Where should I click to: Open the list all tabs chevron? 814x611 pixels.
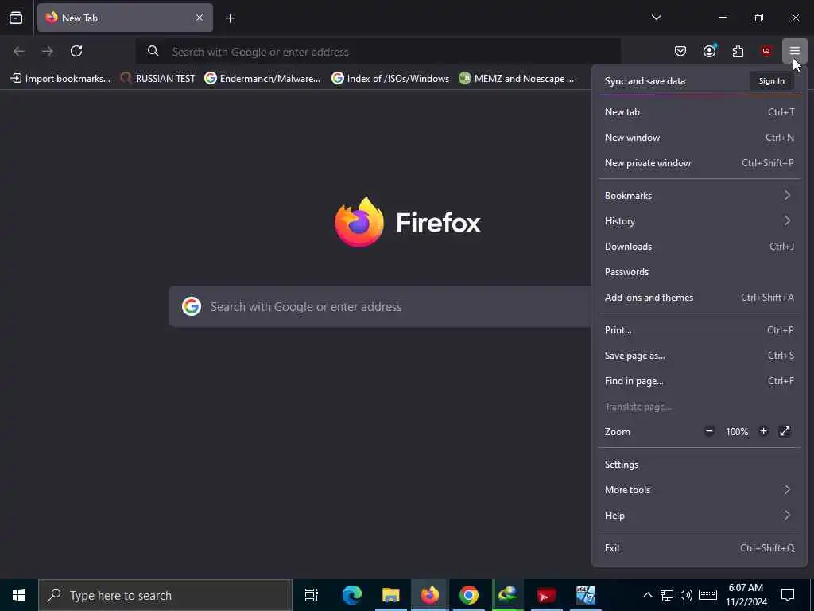[x=656, y=18]
